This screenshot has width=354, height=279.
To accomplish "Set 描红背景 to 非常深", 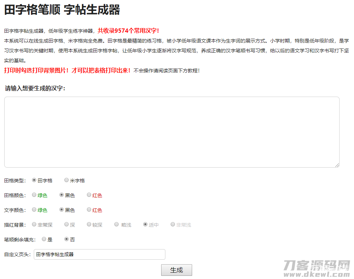I will (34, 225).
